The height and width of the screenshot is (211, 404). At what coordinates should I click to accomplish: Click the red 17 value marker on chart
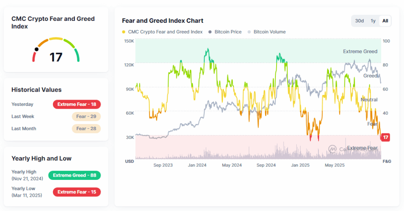385,137
